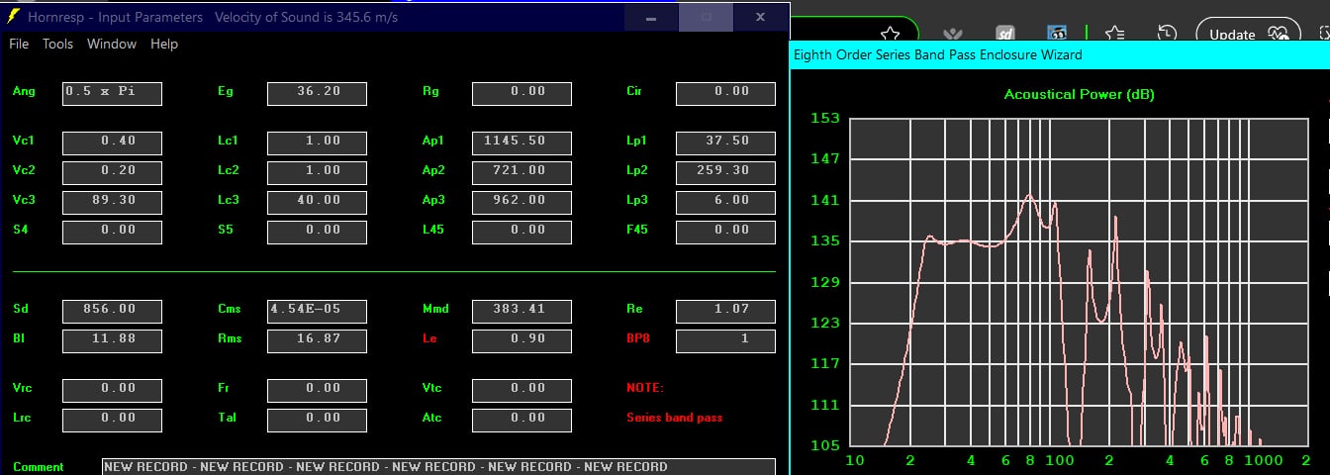Select the Ap3 field showing 962.00
1330x475 pixels.
tap(522, 203)
